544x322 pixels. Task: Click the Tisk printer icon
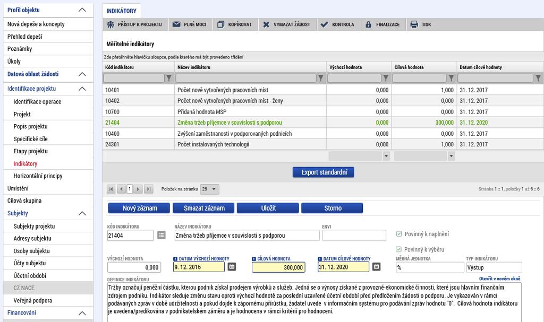tap(414, 24)
